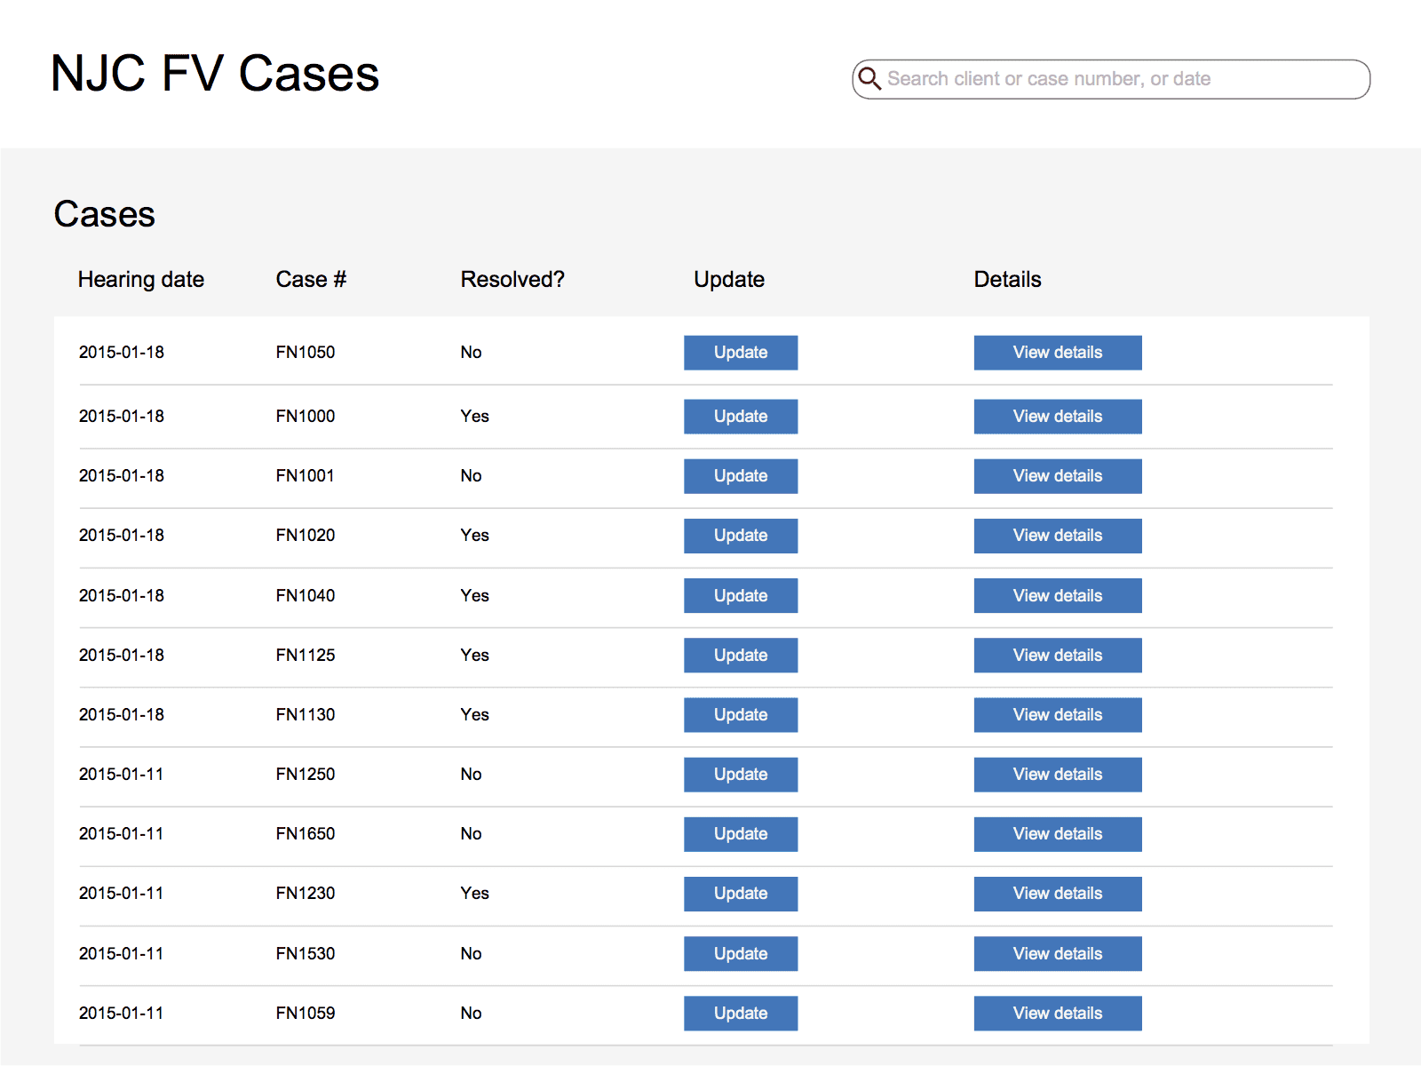Screen dimensions: 1421x1066
Task: Click the hearing date of case FN1130
Action: tap(122, 715)
